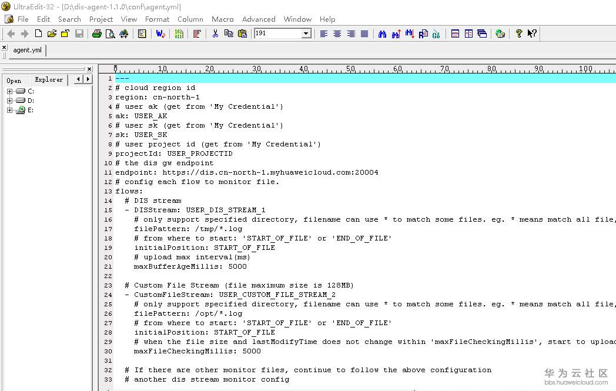Click the combo box field showing 191

(278, 34)
